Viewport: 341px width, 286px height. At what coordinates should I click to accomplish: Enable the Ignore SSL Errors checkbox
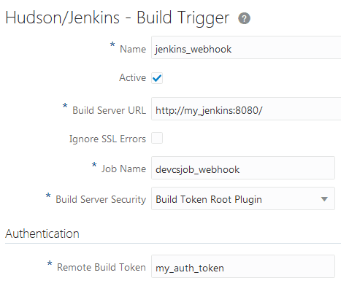157,138
